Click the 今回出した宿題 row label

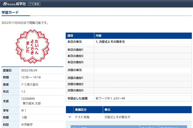tap(78, 98)
